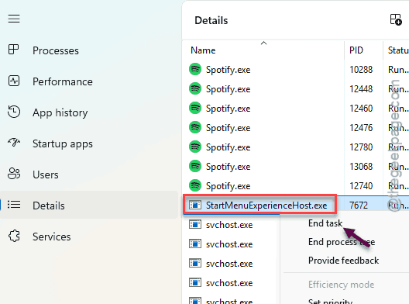Switch to the Performance tab
The width and height of the screenshot is (409, 304).
(63, 81)
